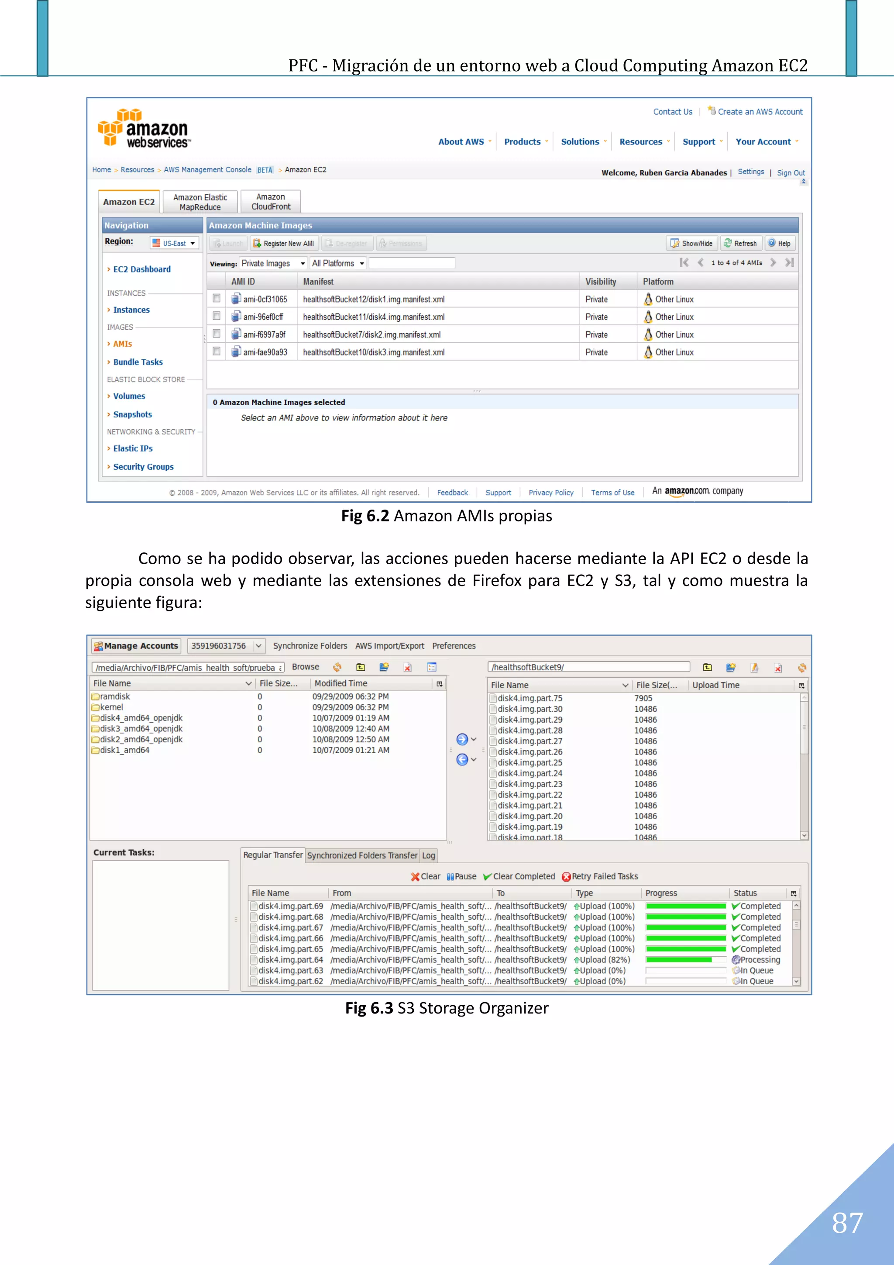Image resolution: width=894 pixels, height=1265 pixels.
Task: Go to first page of AMIs
Action: point(684,263)
